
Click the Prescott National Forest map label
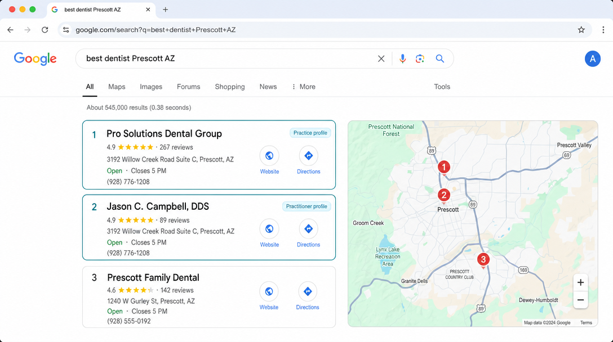[x=391, y=130]
